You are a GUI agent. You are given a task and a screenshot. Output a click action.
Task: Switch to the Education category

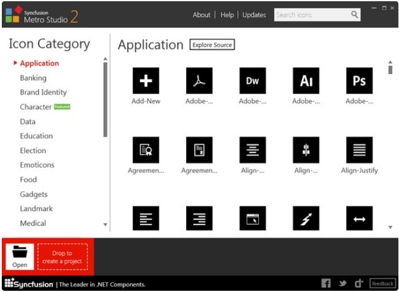click(36, 136)
